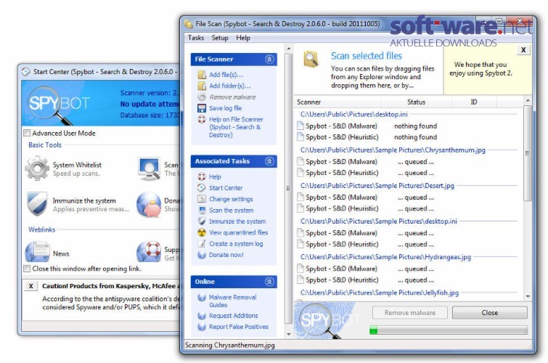This screenshot has height=363, width=548.
Task: Click the Change settings icon
Action: pos(202,199)
